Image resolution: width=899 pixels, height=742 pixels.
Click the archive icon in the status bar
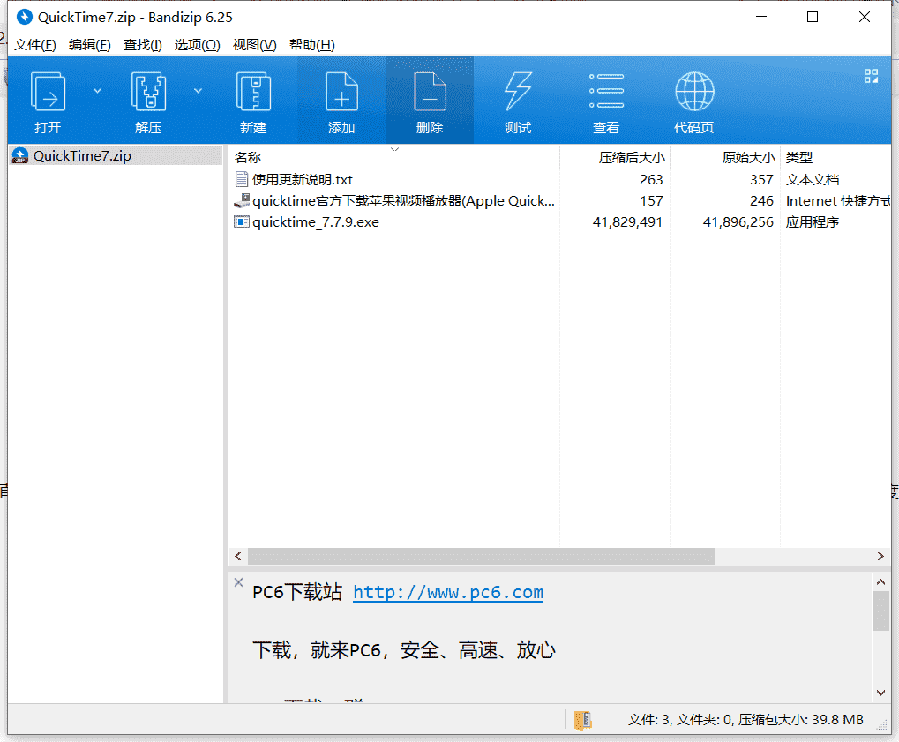(x=582, y=720)
